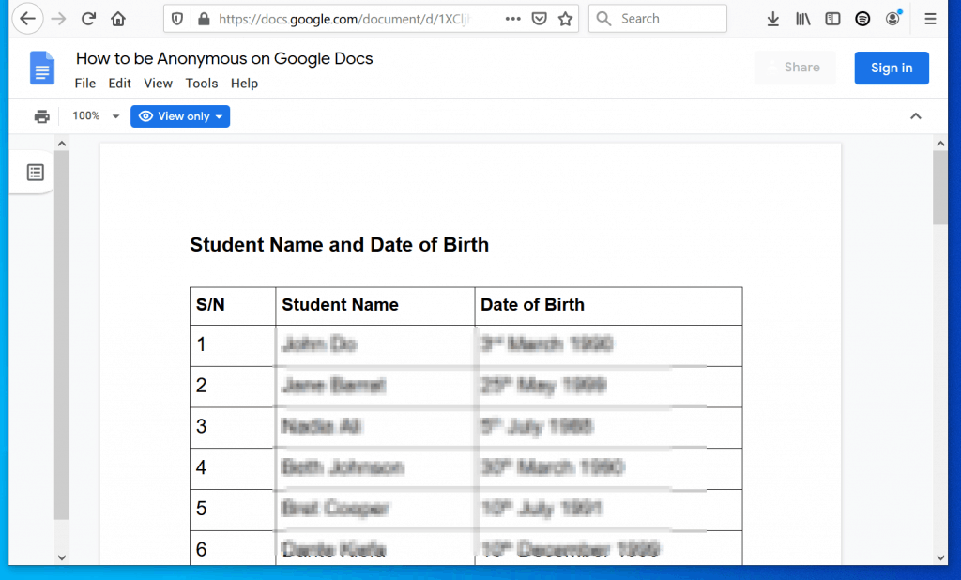Show the document outline icon
This screenshot has height=580, width=961.
click(36, 173)
